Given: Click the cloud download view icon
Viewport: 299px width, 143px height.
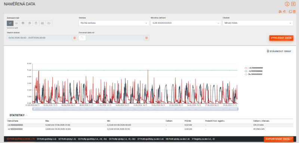Looking at the screenshot, I should click(49, 23).
